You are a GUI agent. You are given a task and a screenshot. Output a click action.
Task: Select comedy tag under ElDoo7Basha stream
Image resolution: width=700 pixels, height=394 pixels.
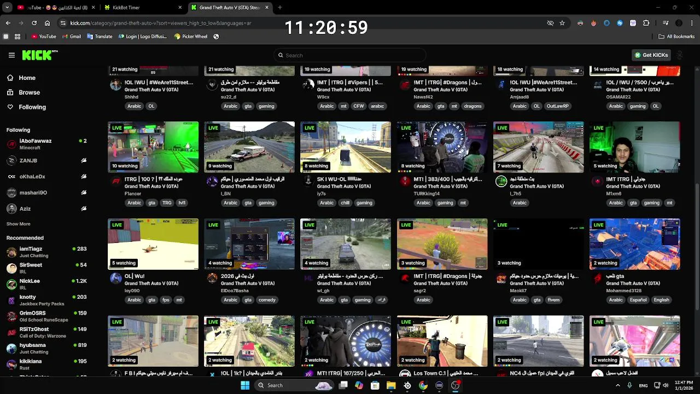point(267,300)
